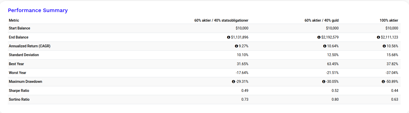Screen dimensions: 409x113
Task: Select the Maximum Drawdown row label
Action: (26, 82)
